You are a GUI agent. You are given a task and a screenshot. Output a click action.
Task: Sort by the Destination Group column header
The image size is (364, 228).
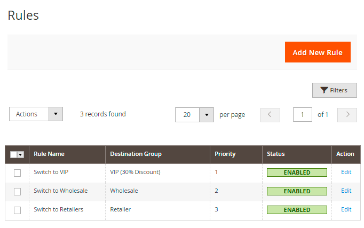tap(136, 154)
